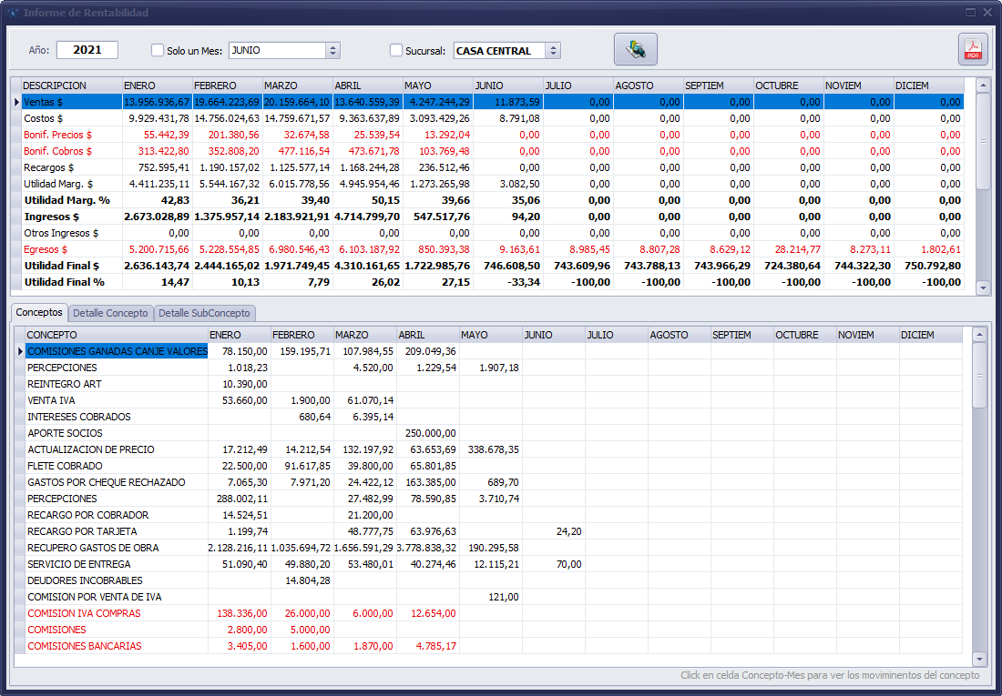Image resolution: width=1002 pixels, height=696 pixels.
Task: Click the RECUPERO GASTOS DE OBRA concept
Action: pos(93,548)
